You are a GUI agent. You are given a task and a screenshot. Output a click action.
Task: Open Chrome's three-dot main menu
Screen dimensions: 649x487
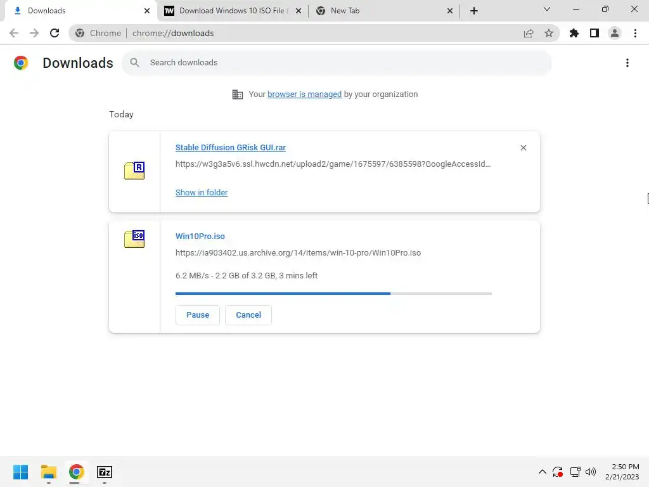click(x=635, y=33)
